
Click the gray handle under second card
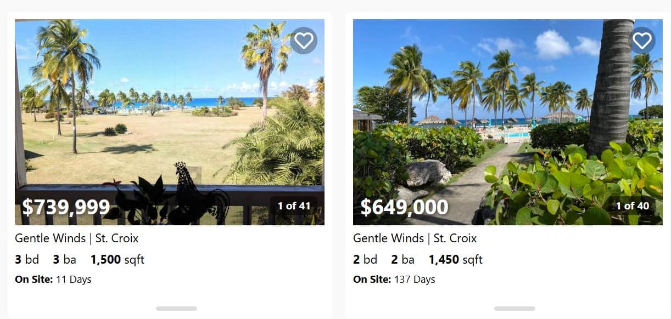515,309
